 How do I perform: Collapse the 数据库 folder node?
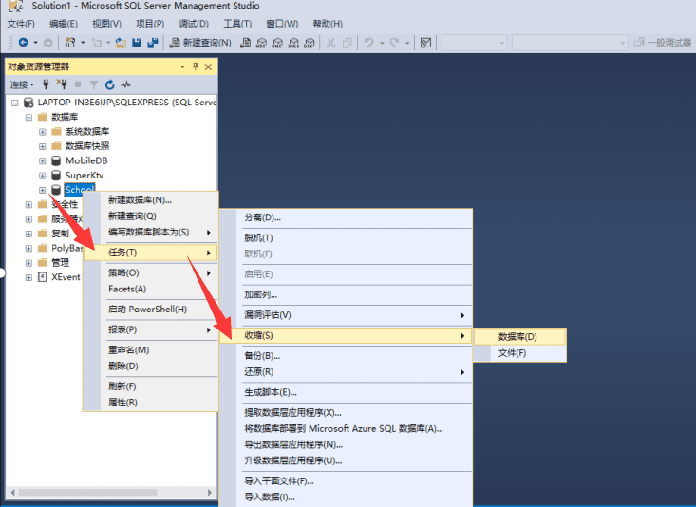click(x=28, y=117)
